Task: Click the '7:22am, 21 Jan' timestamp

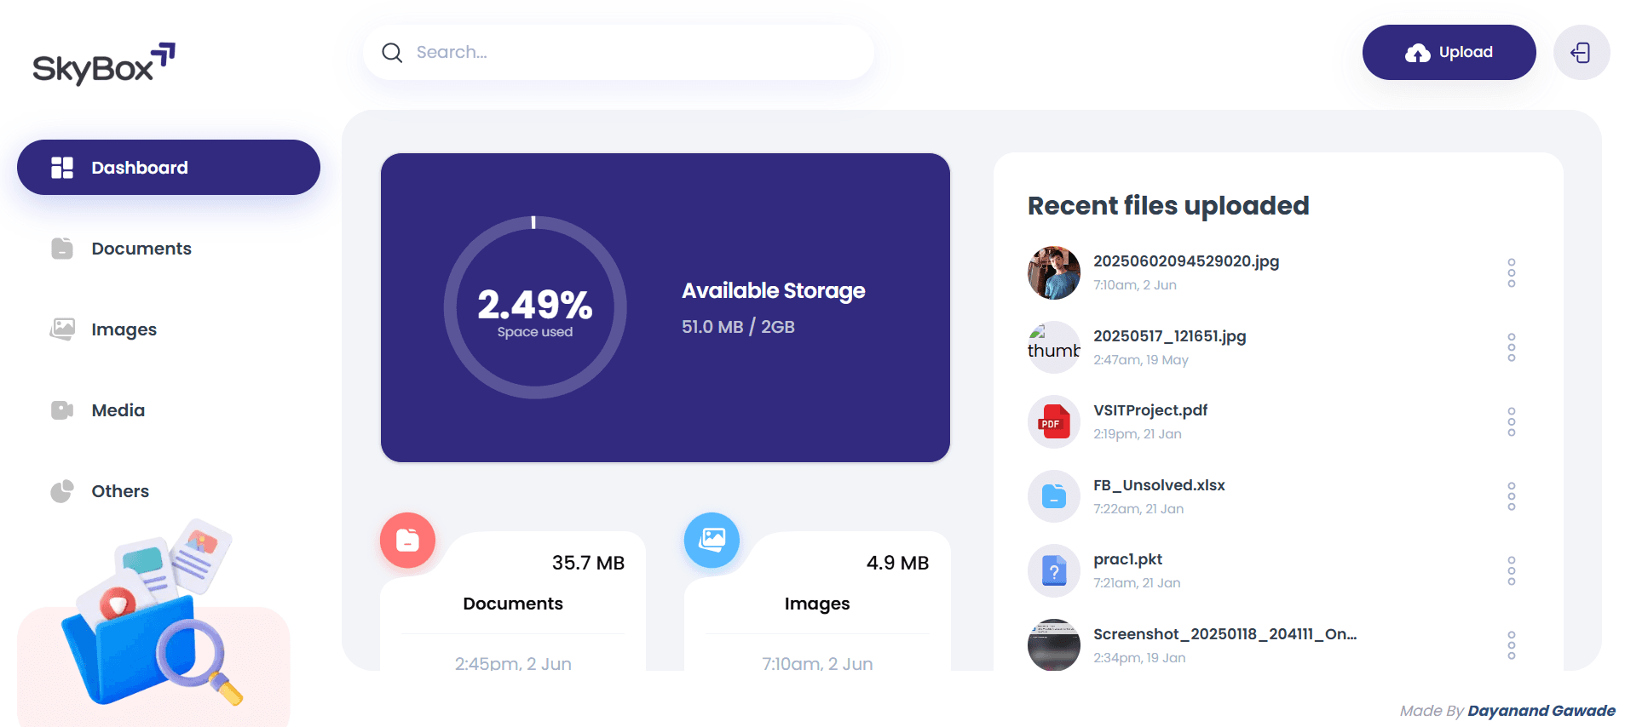Action: click(1138, 509)
